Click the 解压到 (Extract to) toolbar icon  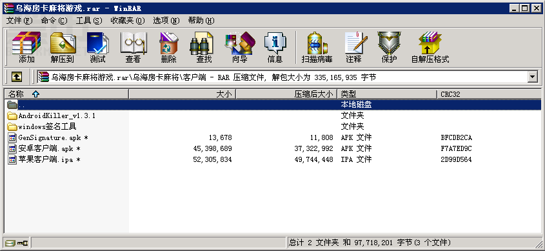(x=63, y=47)
